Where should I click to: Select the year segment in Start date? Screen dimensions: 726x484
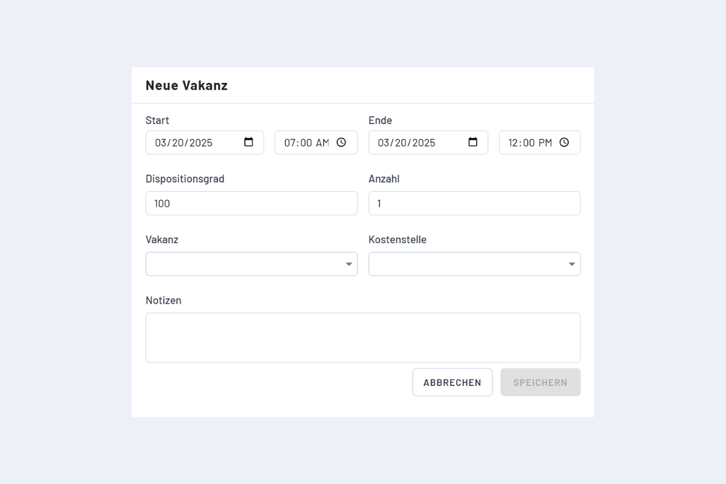point(200,143)
